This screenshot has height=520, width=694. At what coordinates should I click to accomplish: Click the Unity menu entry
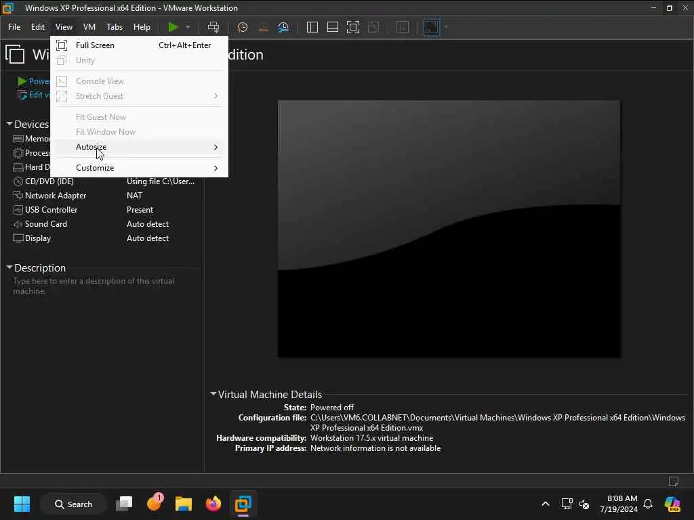(x=139, y=60)
